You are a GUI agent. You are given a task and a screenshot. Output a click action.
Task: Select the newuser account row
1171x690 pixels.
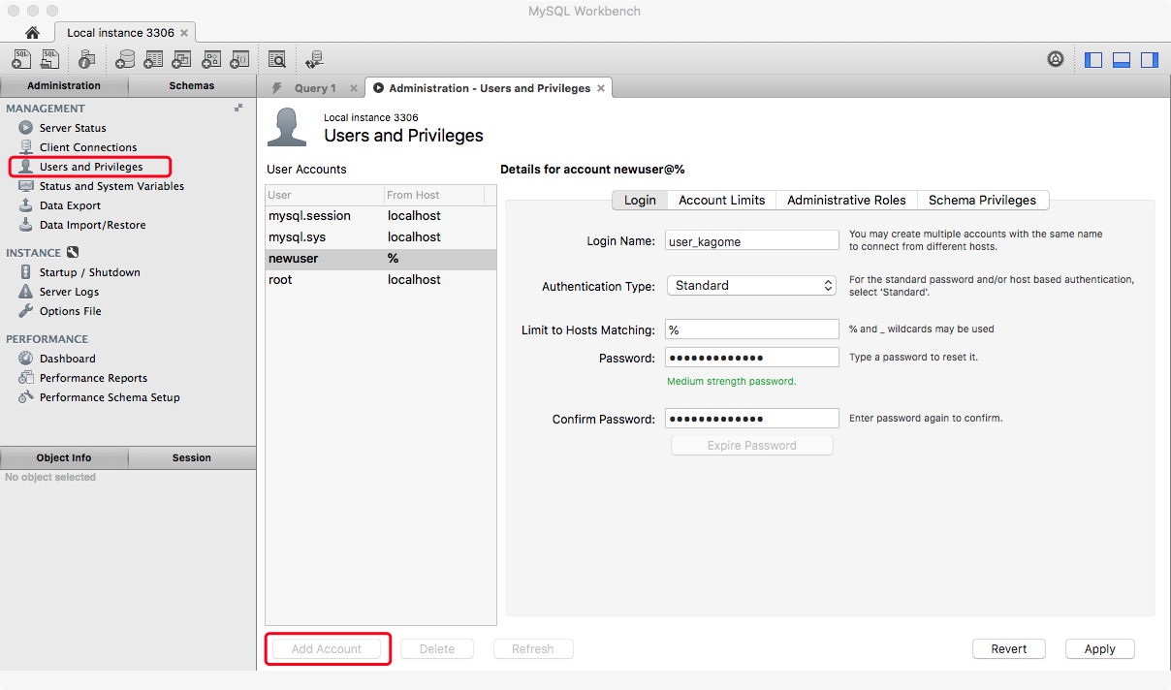tap(381, 259)
